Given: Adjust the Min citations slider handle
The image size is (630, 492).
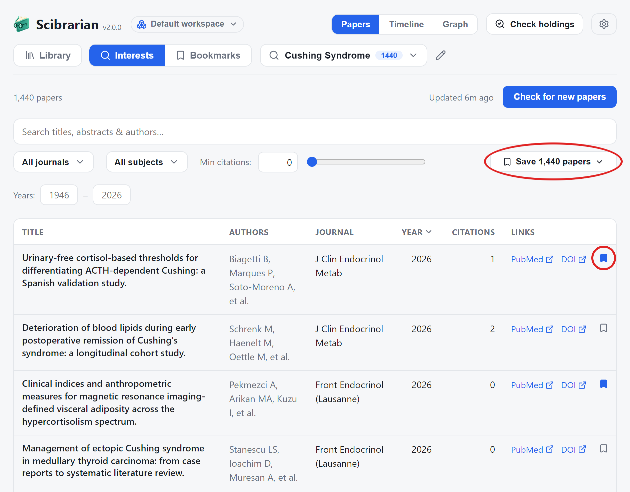Looking at the screenshot, I should tap(312, 162).
